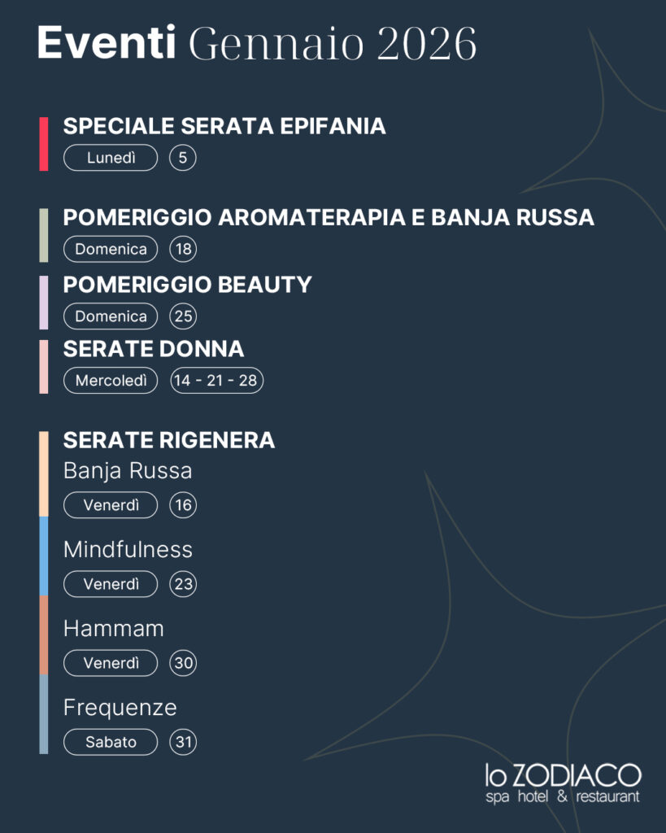Click the Mercoledì day pill

(x=111, y=380)
